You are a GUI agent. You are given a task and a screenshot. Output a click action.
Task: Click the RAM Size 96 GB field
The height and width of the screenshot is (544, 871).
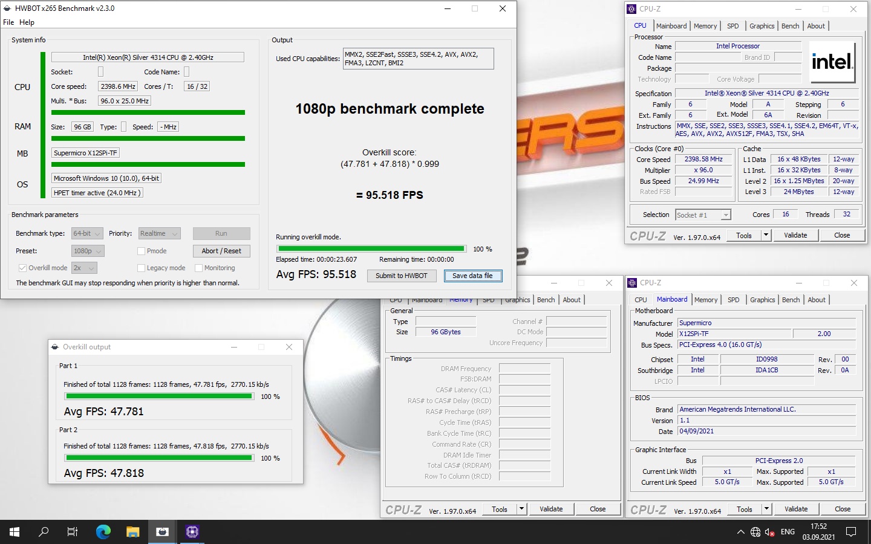pos(82,127)
